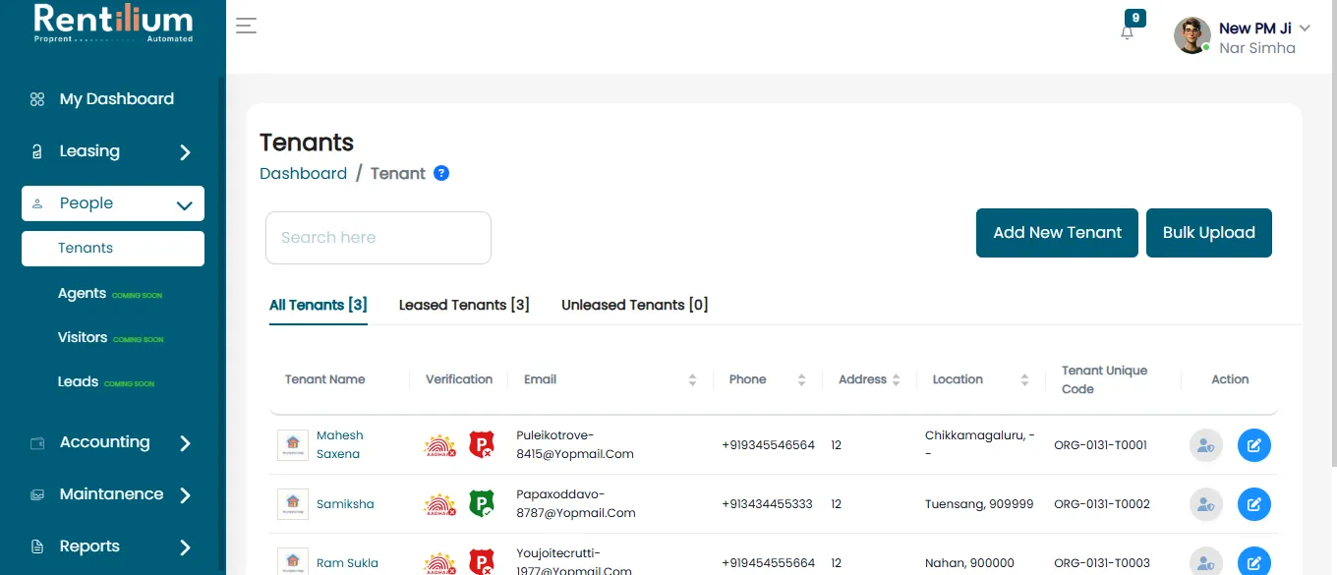
Task: Click the Search here input field
Action: coord(378,238)
